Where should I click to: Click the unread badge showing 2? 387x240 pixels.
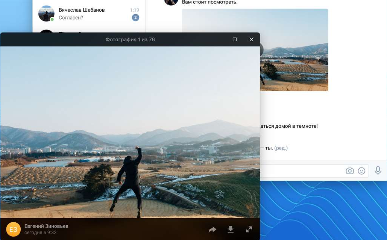[x=135, y=18]
